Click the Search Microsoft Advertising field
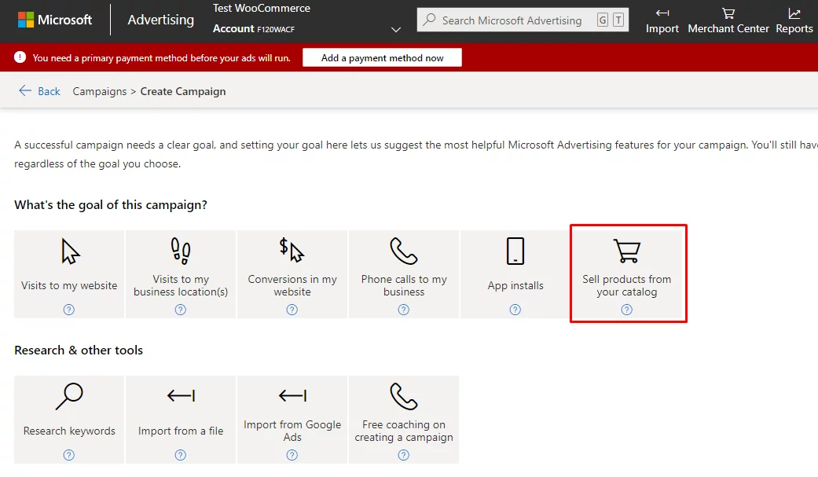818x477 pixels. pos(511,20)
